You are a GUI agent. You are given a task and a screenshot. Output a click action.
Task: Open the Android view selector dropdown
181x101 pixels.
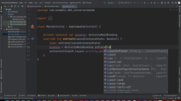(x=7, y=6)
